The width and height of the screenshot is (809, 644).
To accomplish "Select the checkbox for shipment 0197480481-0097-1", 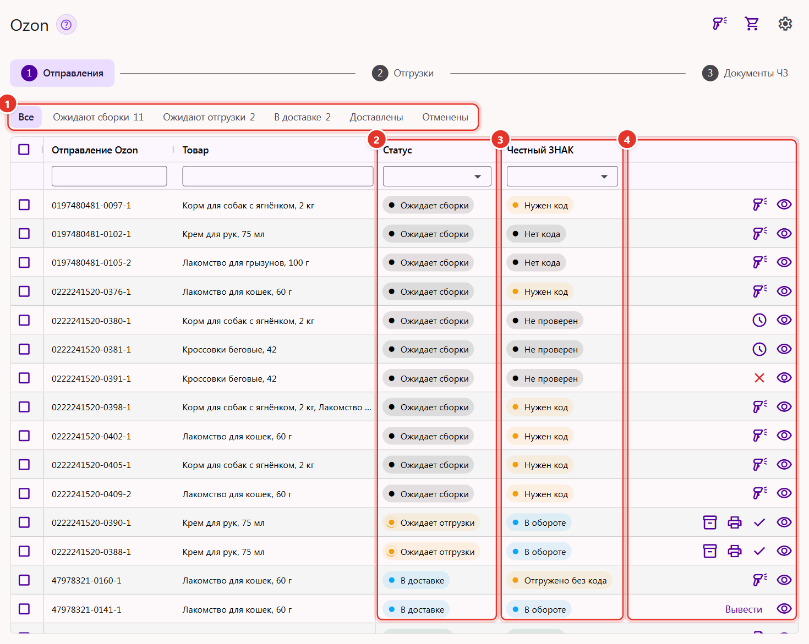I will [x=24, y=205].
